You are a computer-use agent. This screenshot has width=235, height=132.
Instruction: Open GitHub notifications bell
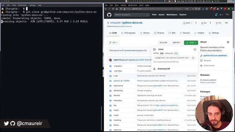pyautogui.click(x=216, y=15)
